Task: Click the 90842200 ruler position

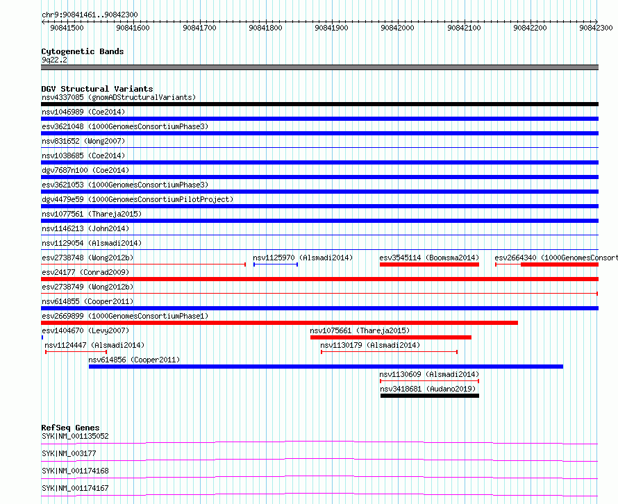Action: pyautogui.click(x=530, y=28)
